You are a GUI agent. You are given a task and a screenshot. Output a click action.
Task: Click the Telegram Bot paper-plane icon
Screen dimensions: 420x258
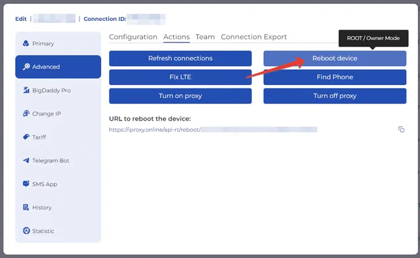click(26, 160)
